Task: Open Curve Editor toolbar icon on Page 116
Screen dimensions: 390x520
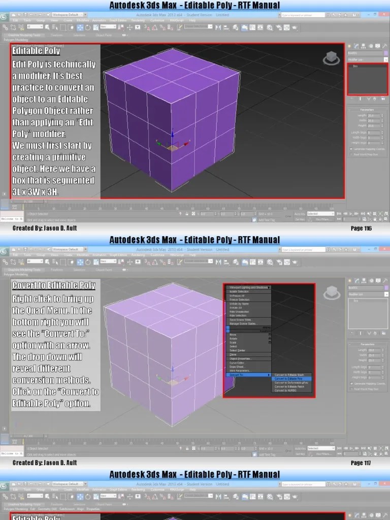Action: click(253, 28)
